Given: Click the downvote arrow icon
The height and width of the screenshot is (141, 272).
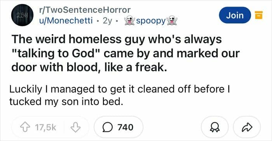Looking at the screenshot, I should point(75,127).
